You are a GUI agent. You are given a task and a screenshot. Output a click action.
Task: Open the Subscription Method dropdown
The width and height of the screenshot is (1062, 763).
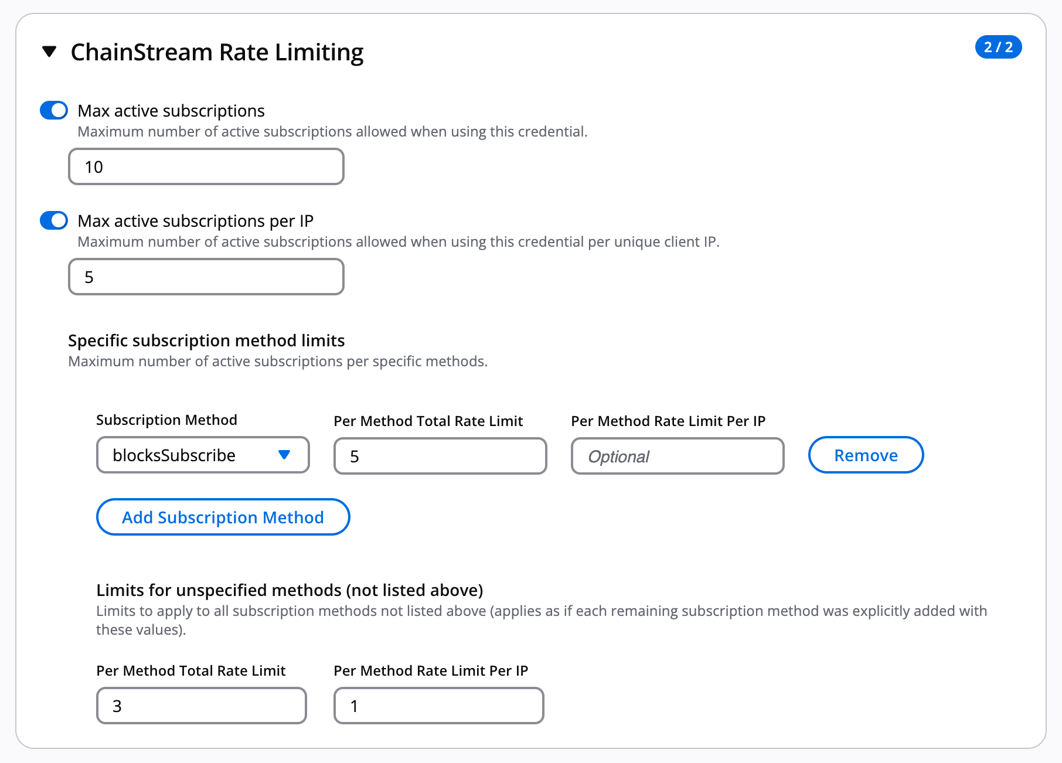coord(202,455)
